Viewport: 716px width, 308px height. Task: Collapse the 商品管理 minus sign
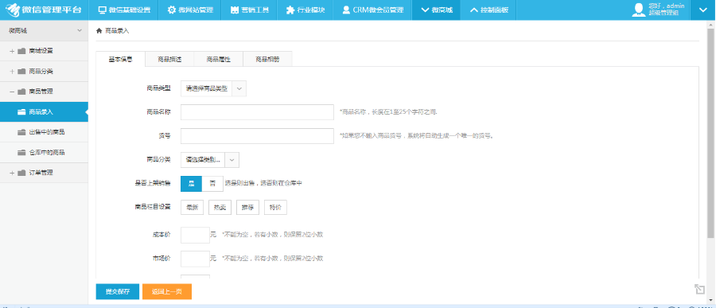click(12, 92)
